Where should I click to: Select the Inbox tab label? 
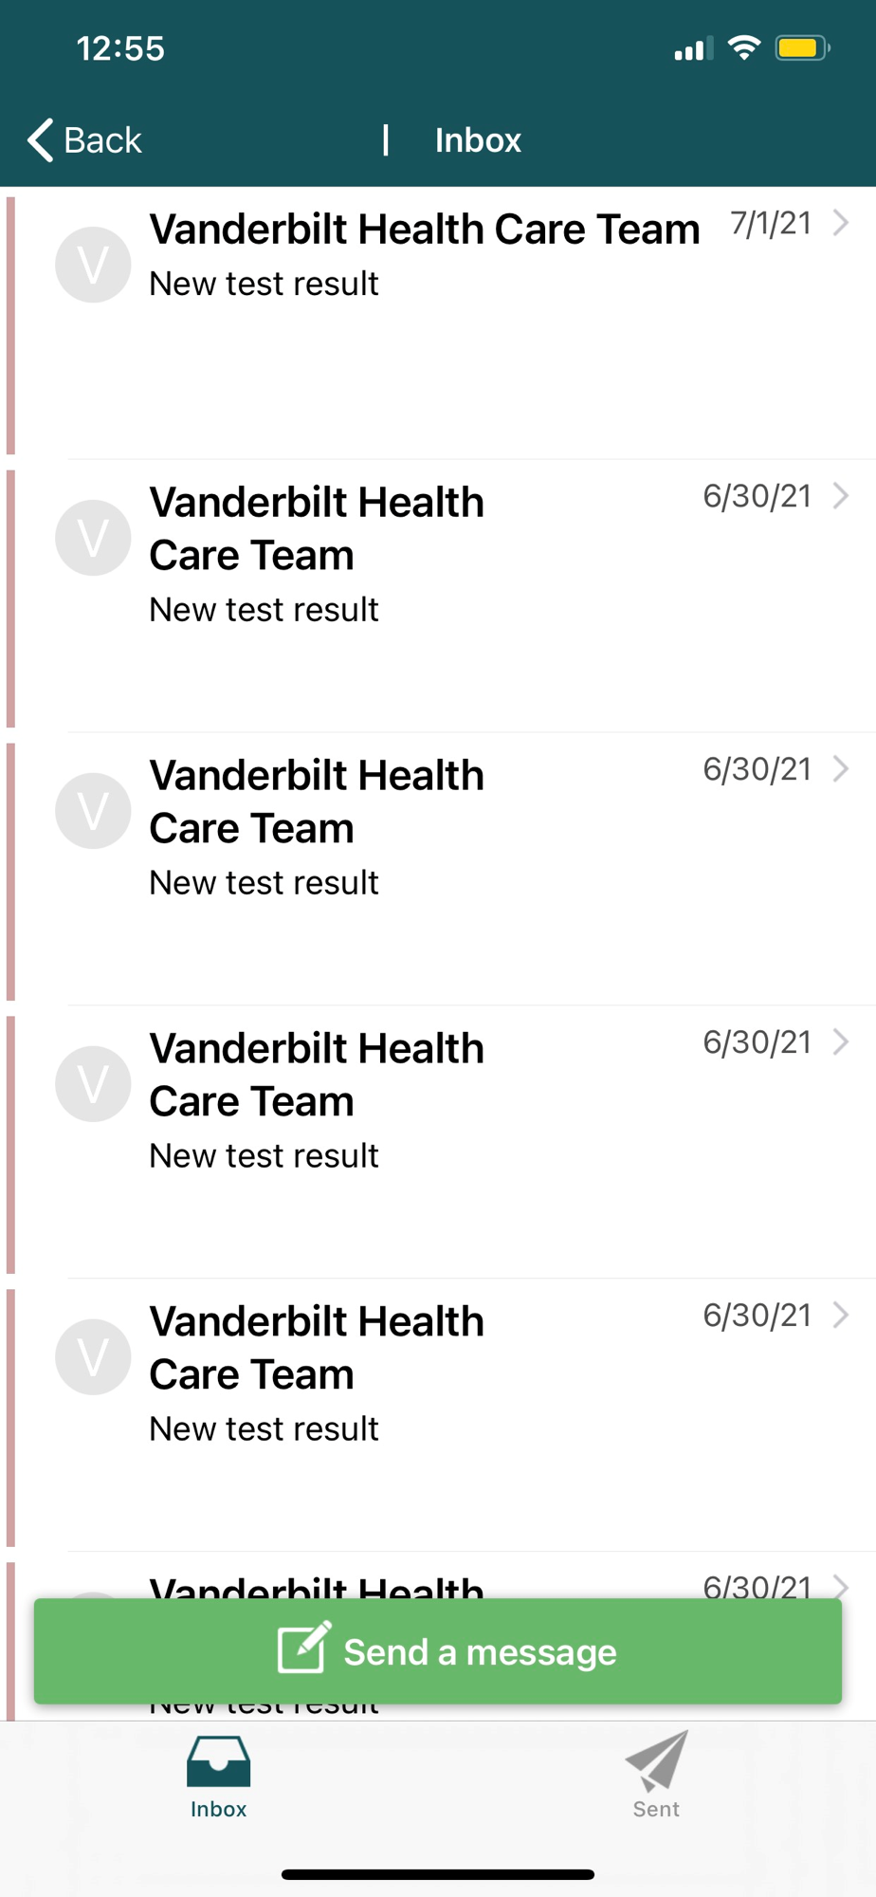click(x=219, y=1809)
